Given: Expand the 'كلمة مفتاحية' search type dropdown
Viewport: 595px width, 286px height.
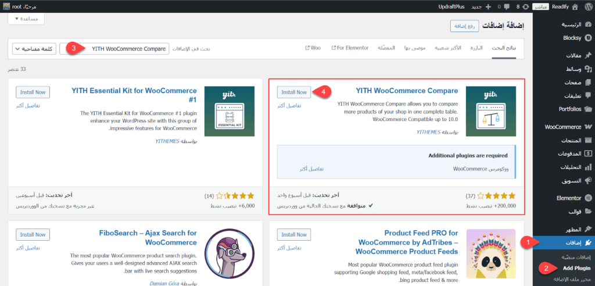Looking at the screenshot, I should [34, 48].
